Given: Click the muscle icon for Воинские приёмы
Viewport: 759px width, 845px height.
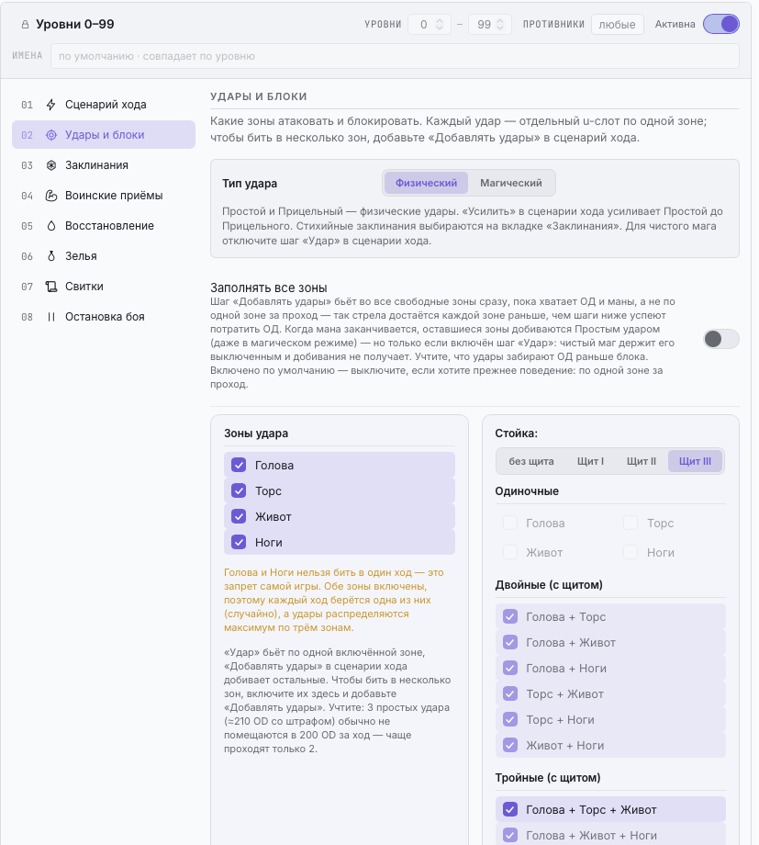Looking at the screenshot, I should click(51, 196).
